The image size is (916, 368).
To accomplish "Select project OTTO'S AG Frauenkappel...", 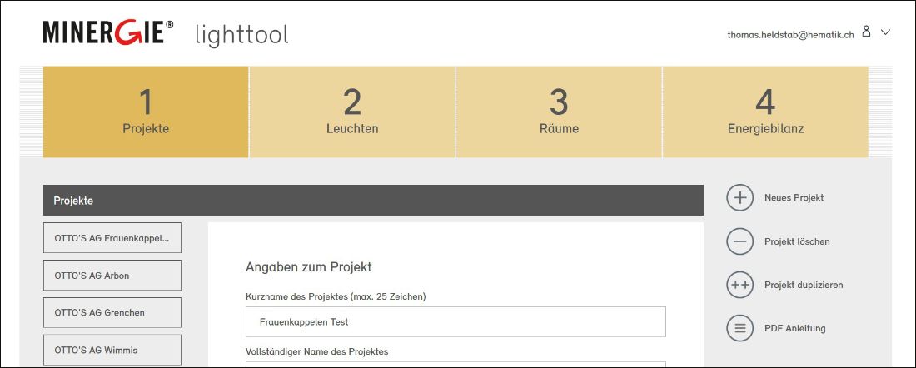I will (112, 238).
